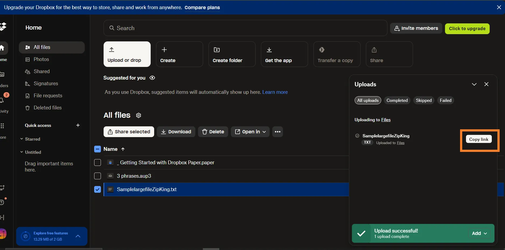Open Shared in sidebar

(x=52, y=72)
